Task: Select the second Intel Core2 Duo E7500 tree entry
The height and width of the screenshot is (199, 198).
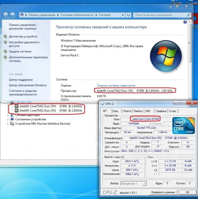Action: [x=51, y=111]
